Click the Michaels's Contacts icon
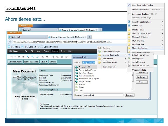The width and height of the screenshot is (168, 126). (x=129, y=65)
